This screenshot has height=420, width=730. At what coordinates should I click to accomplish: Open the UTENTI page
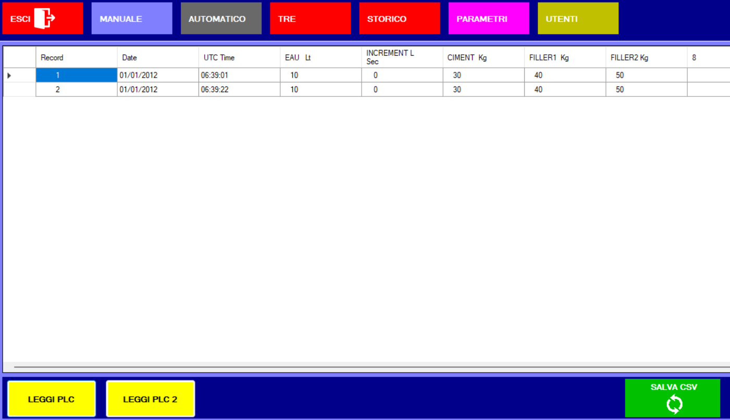point(578,18)
